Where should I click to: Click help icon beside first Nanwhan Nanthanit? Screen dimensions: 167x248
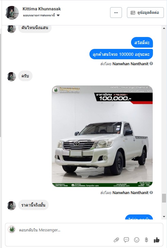(151, 64)
